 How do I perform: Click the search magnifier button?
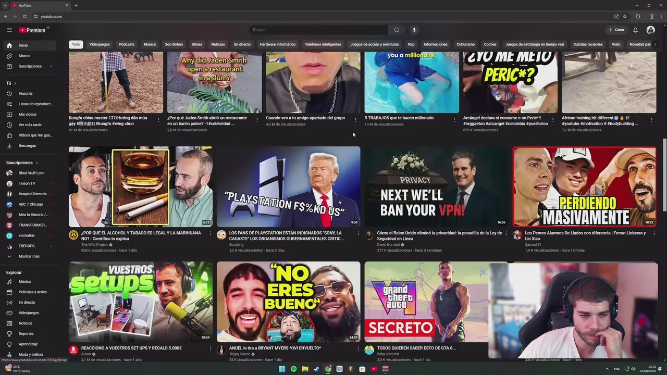pyautogui.click(x=397, y=30)
